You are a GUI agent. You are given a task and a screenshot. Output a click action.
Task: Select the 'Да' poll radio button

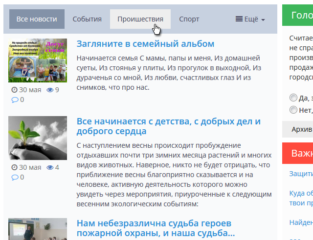293,98
